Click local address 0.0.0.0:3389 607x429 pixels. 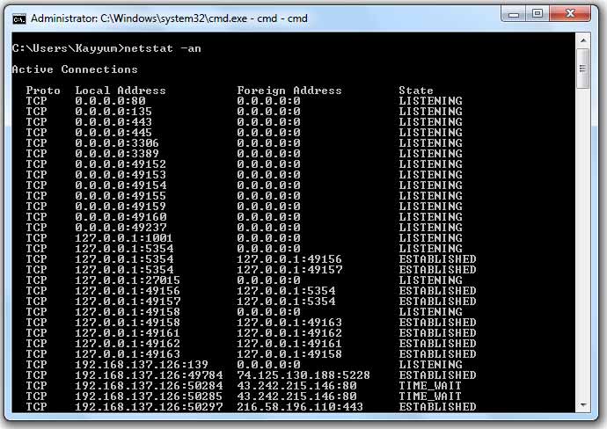click(117, 154)
